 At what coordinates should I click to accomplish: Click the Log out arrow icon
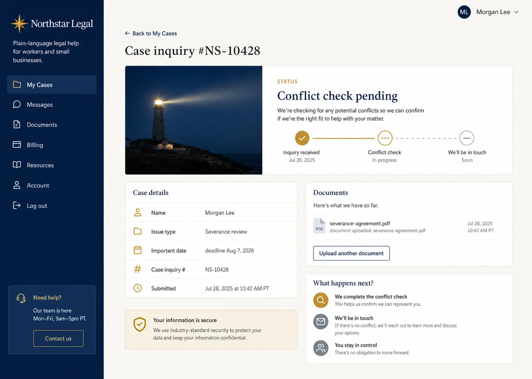click(x=17, y=205)
